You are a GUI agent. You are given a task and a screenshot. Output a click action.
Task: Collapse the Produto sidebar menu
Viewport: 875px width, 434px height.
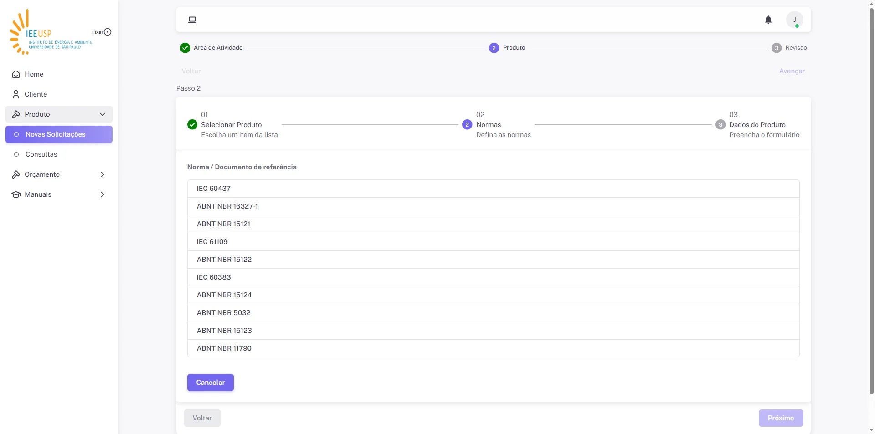[59, 114]
